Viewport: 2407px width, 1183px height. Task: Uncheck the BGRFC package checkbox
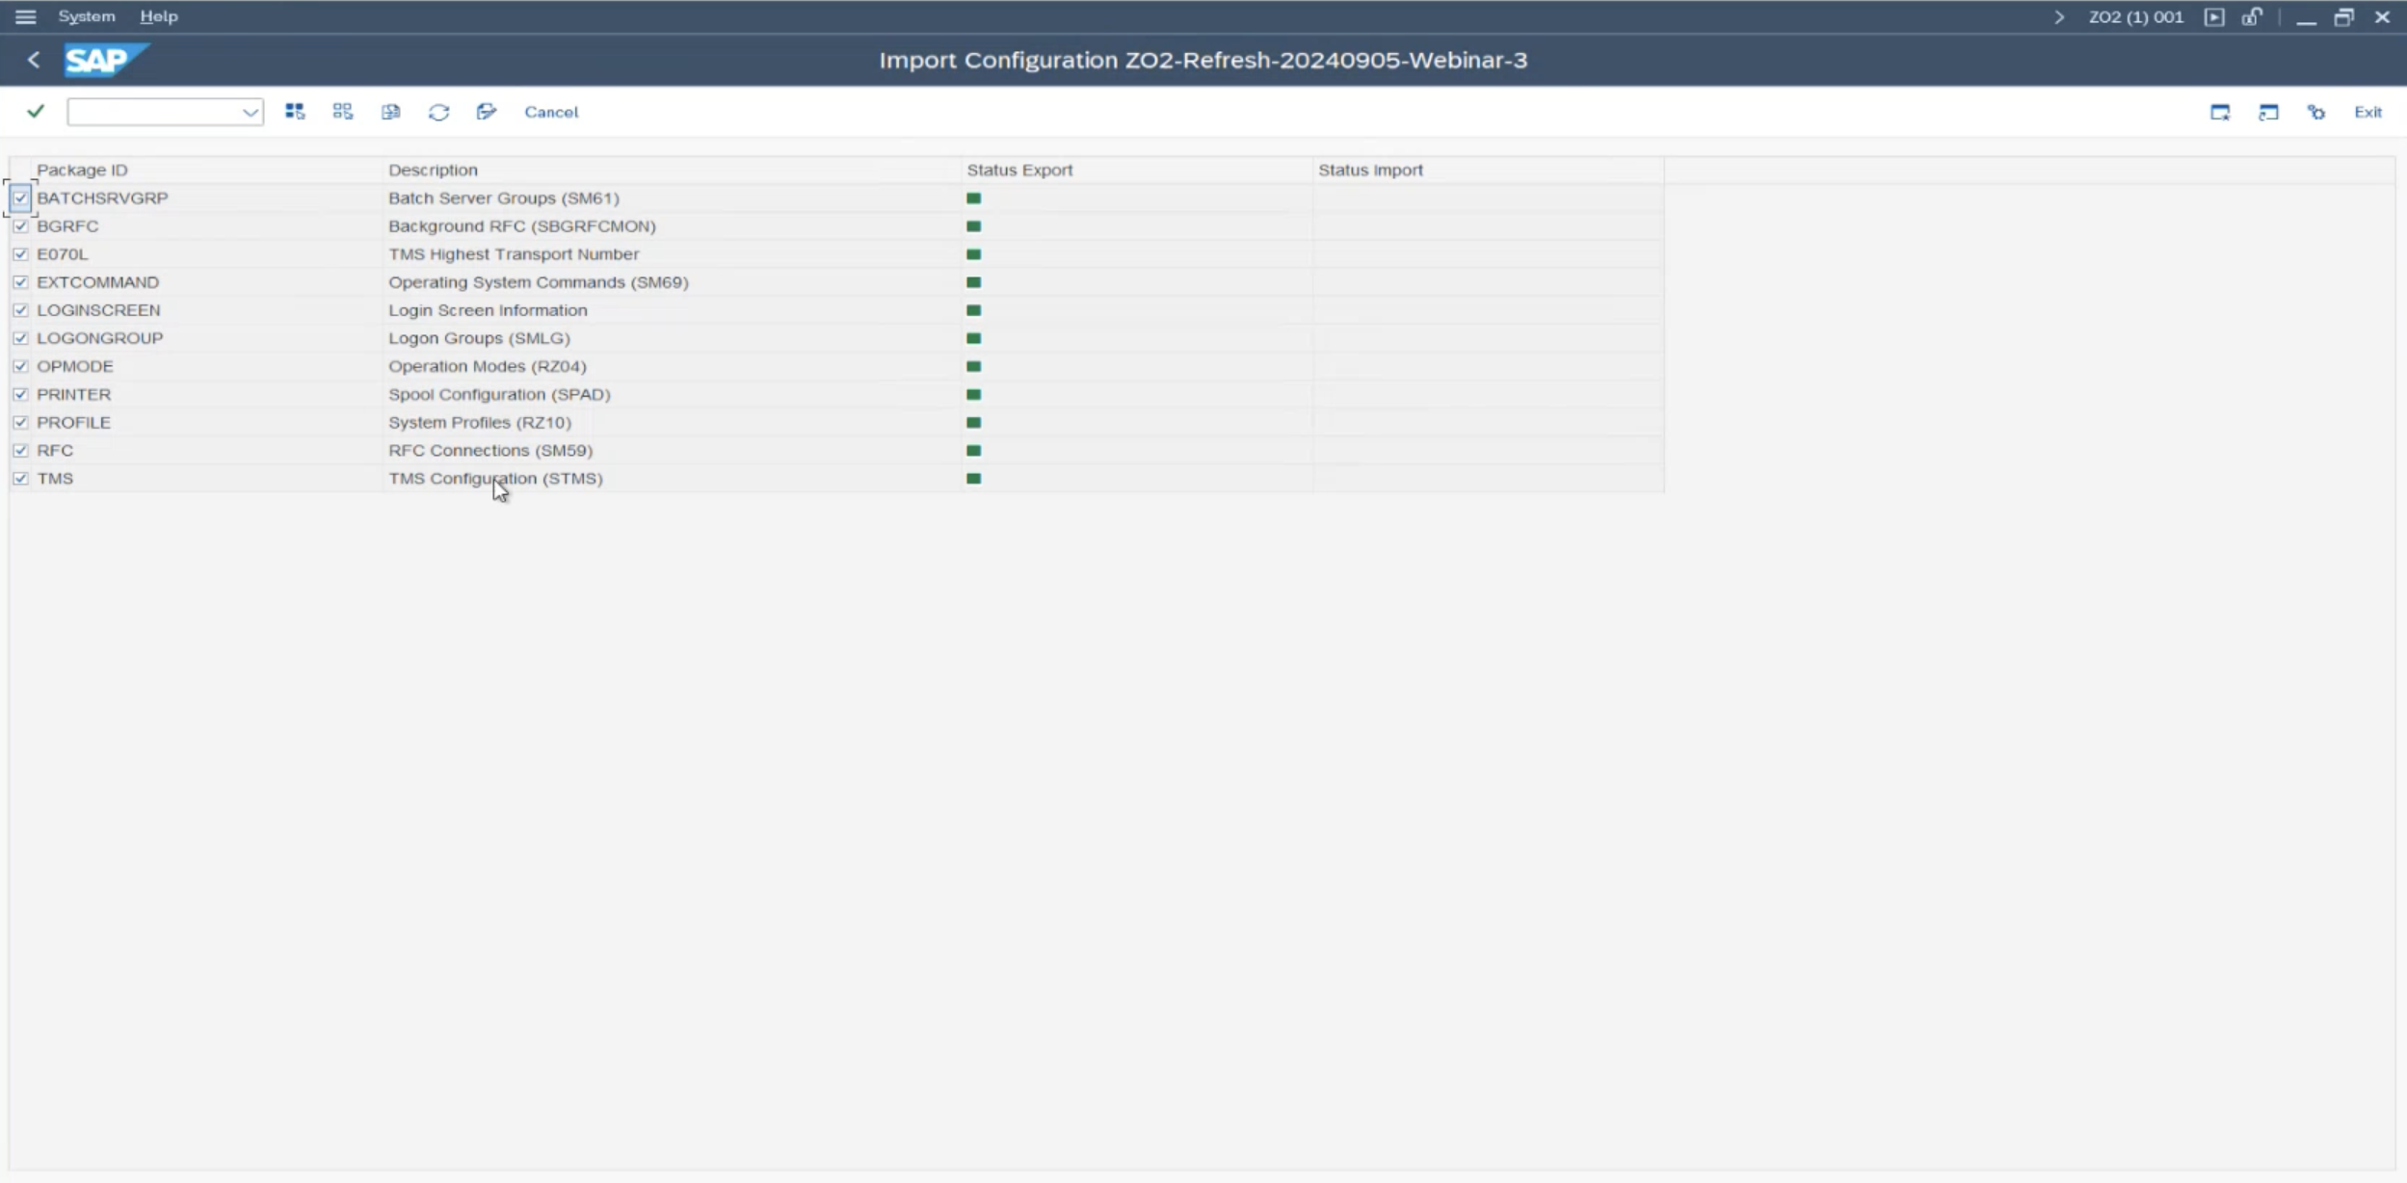click(x=20, y=225)
